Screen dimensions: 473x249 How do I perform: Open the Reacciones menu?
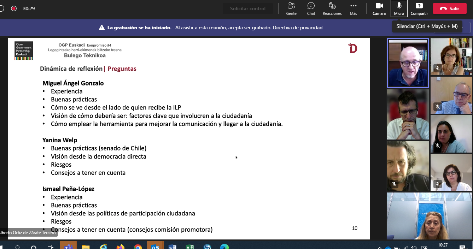tap(332, 8)
